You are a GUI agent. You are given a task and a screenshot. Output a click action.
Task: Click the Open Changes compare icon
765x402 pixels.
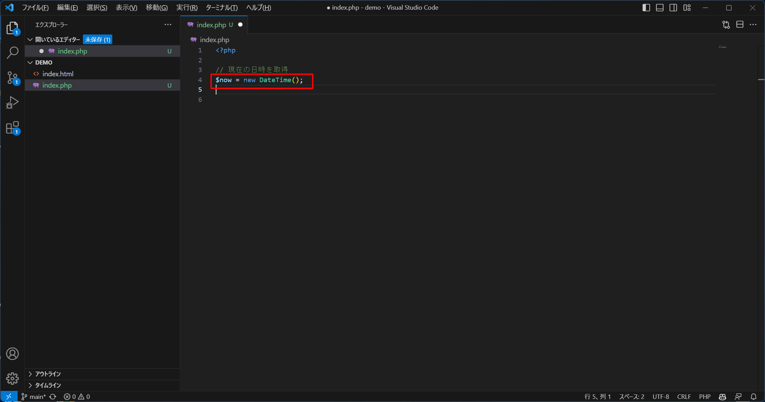point(726,24)
